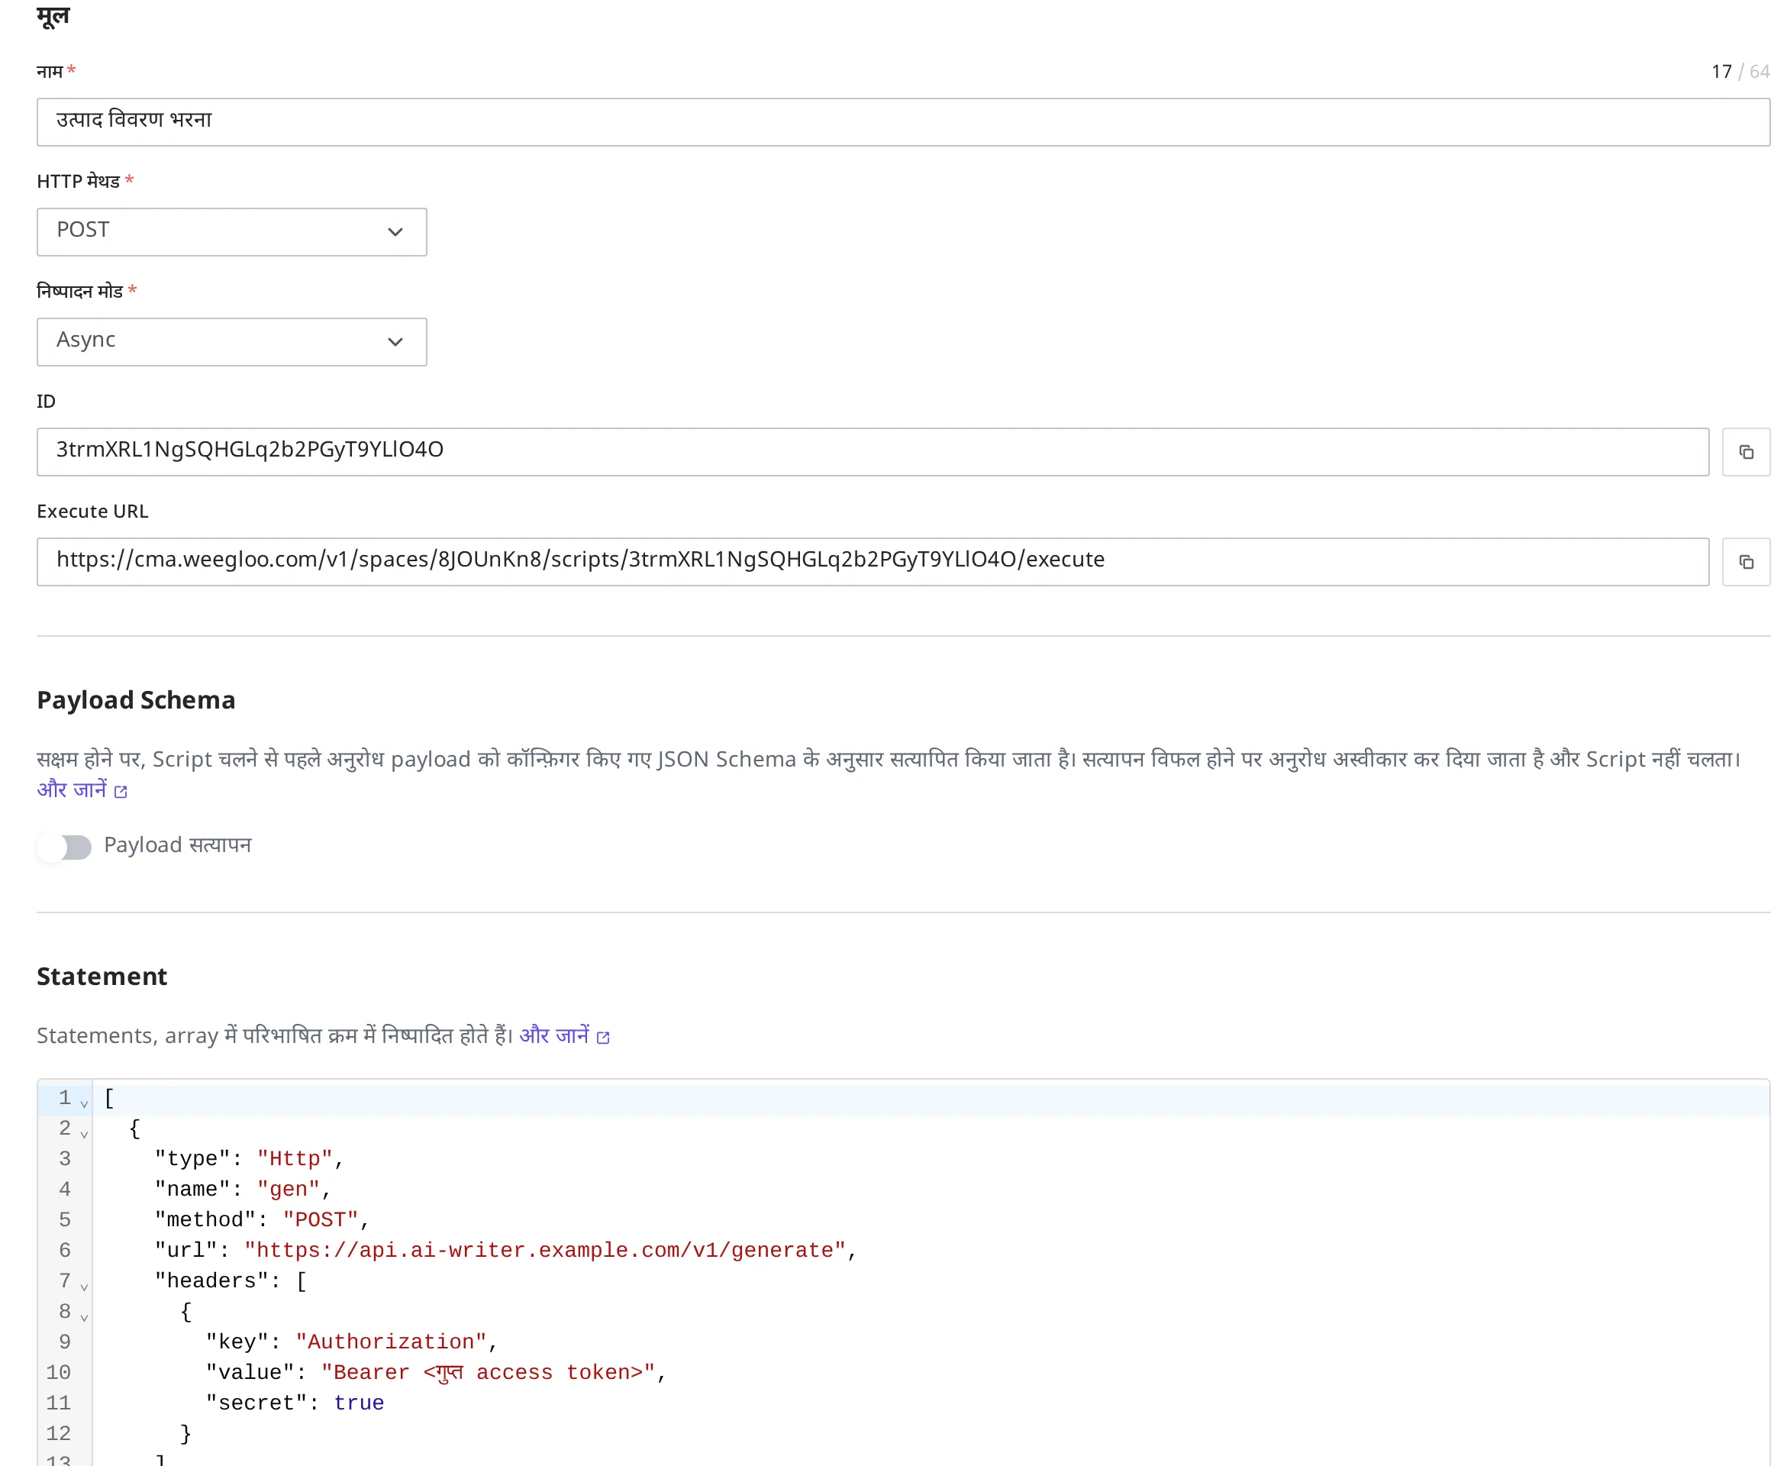Open और जानें link under Payload Schema
The image size is (1771, 1466).
click(73, 790)
